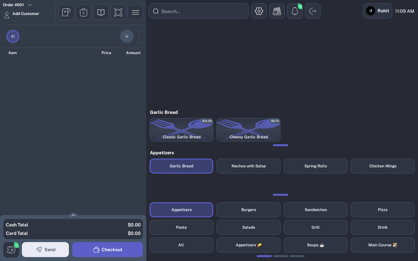Select the Burgers category tab

click(249, 210)
